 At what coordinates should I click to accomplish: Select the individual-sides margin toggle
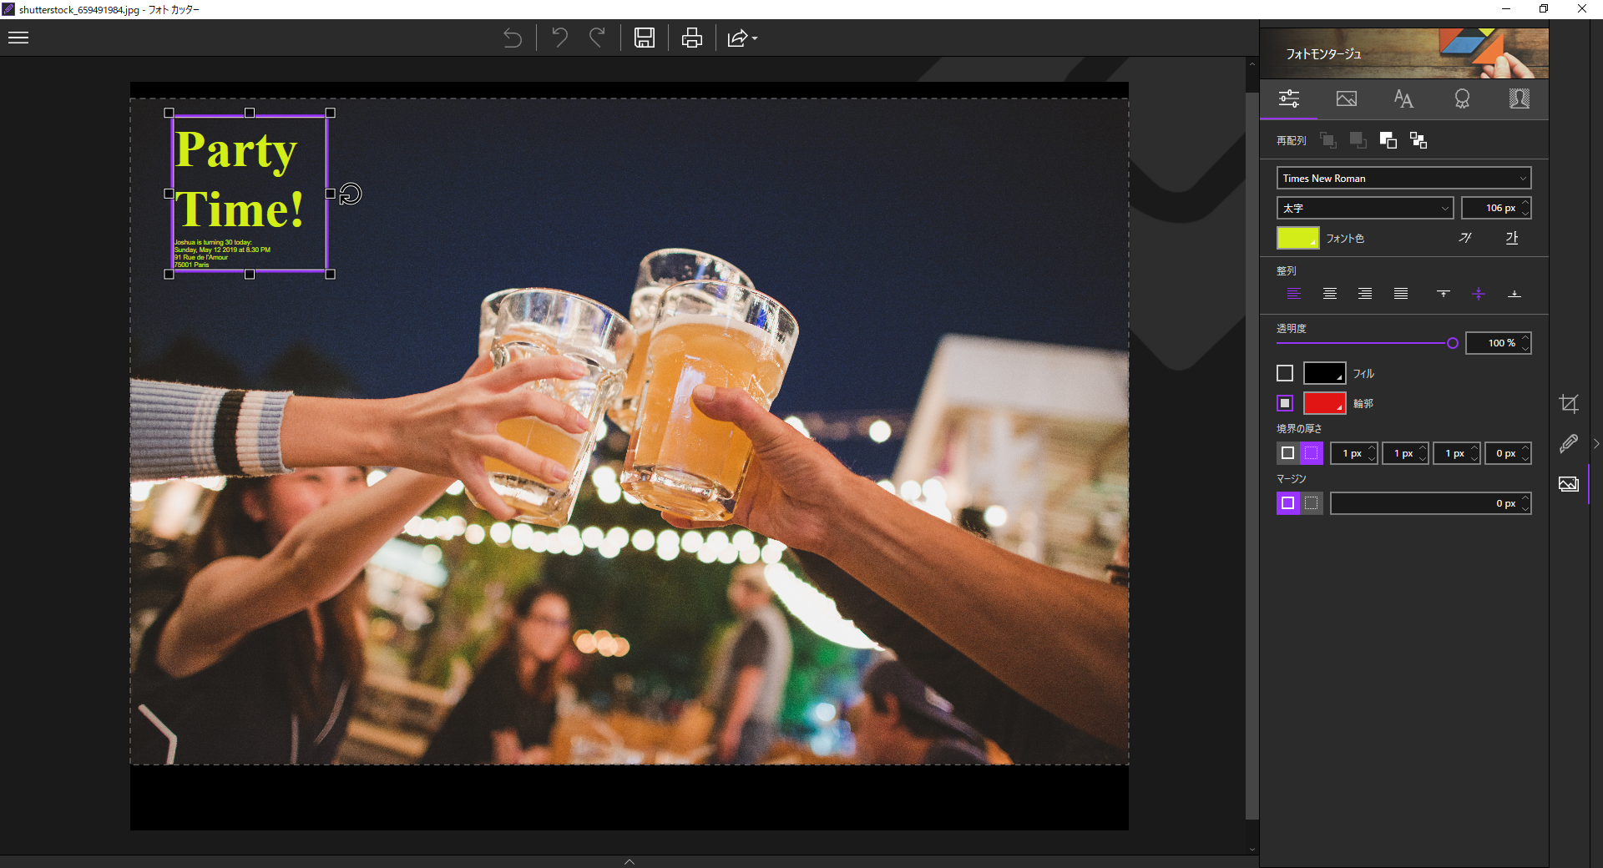(x=1312, y=503)
